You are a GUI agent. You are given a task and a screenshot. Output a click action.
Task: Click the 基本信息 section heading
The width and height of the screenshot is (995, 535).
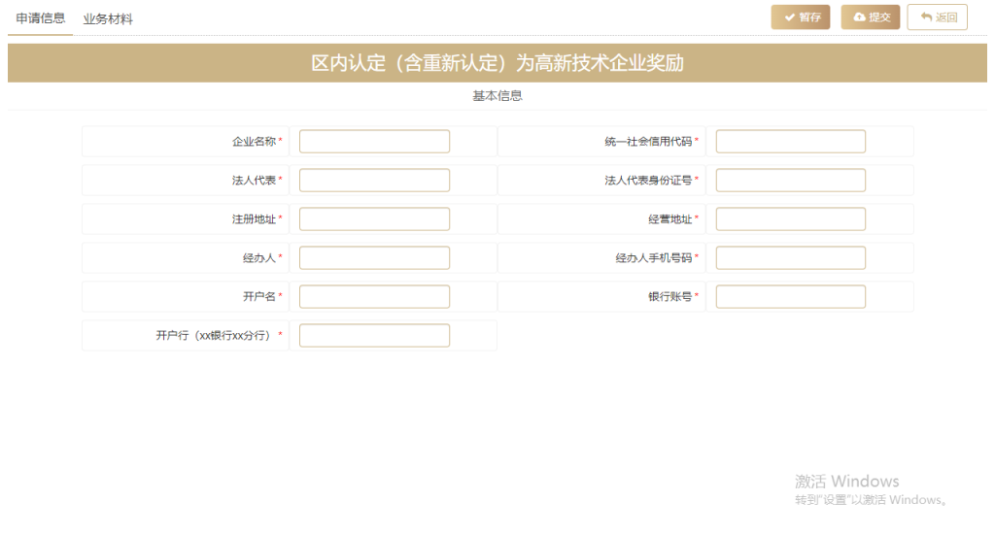point(497,96)
